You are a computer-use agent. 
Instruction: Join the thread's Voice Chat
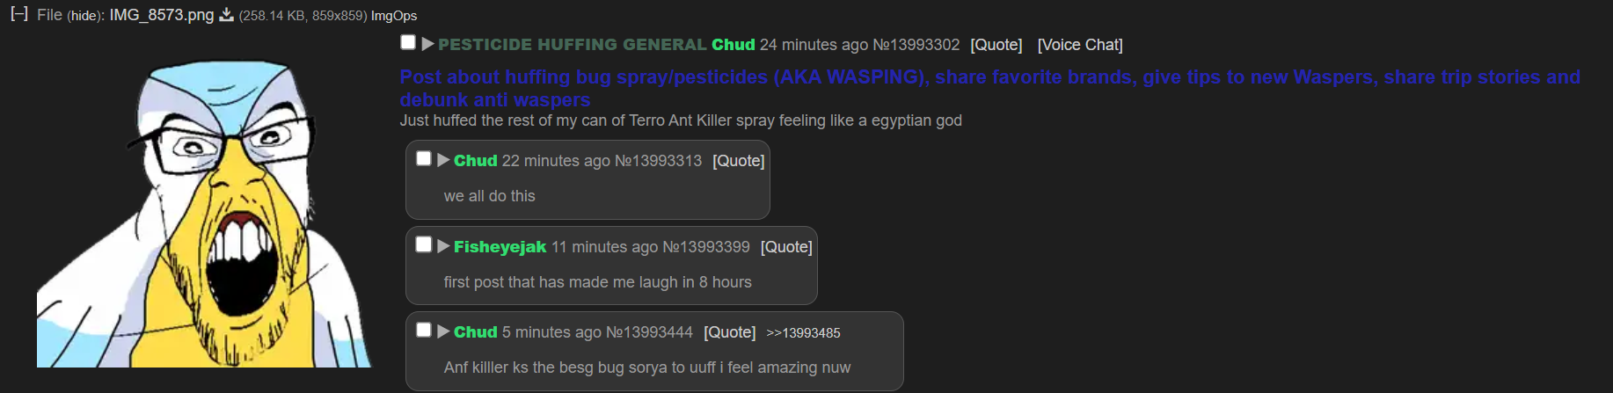(1080, 45)
